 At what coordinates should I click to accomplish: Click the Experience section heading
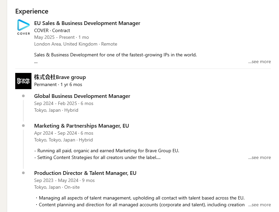32,11
